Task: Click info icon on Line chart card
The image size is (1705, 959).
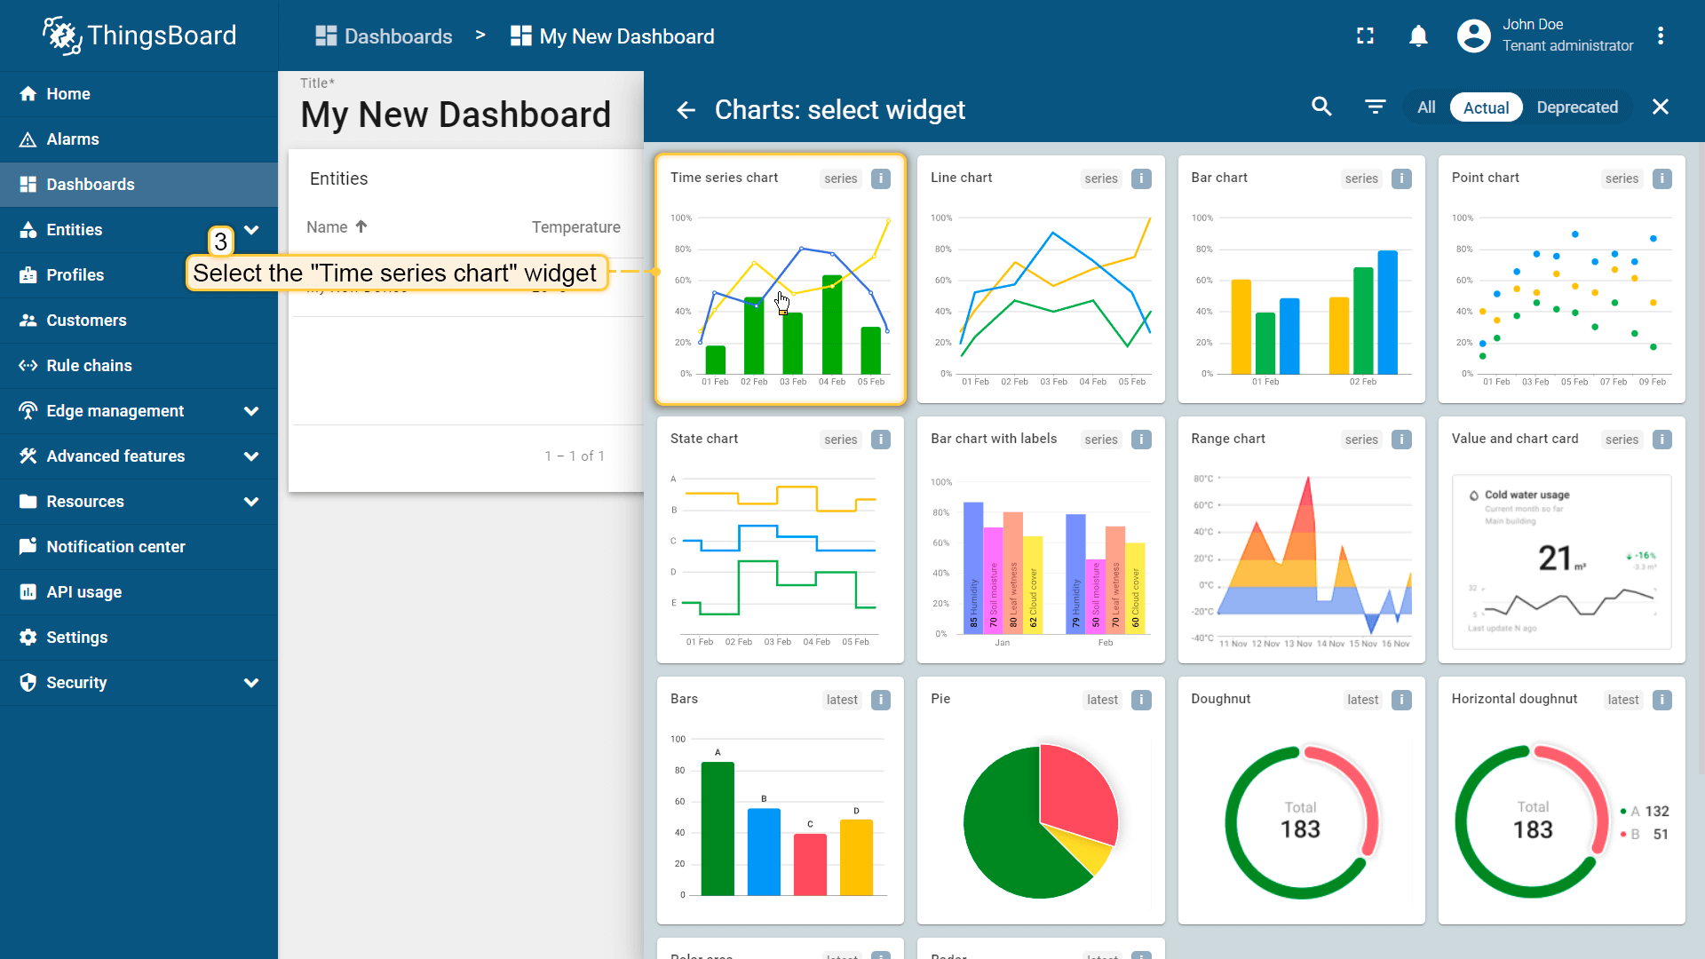Action: (x=1141, y=178)
